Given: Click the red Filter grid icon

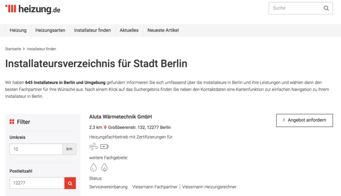Looking at the screenshot, I should tap(12, 122).
